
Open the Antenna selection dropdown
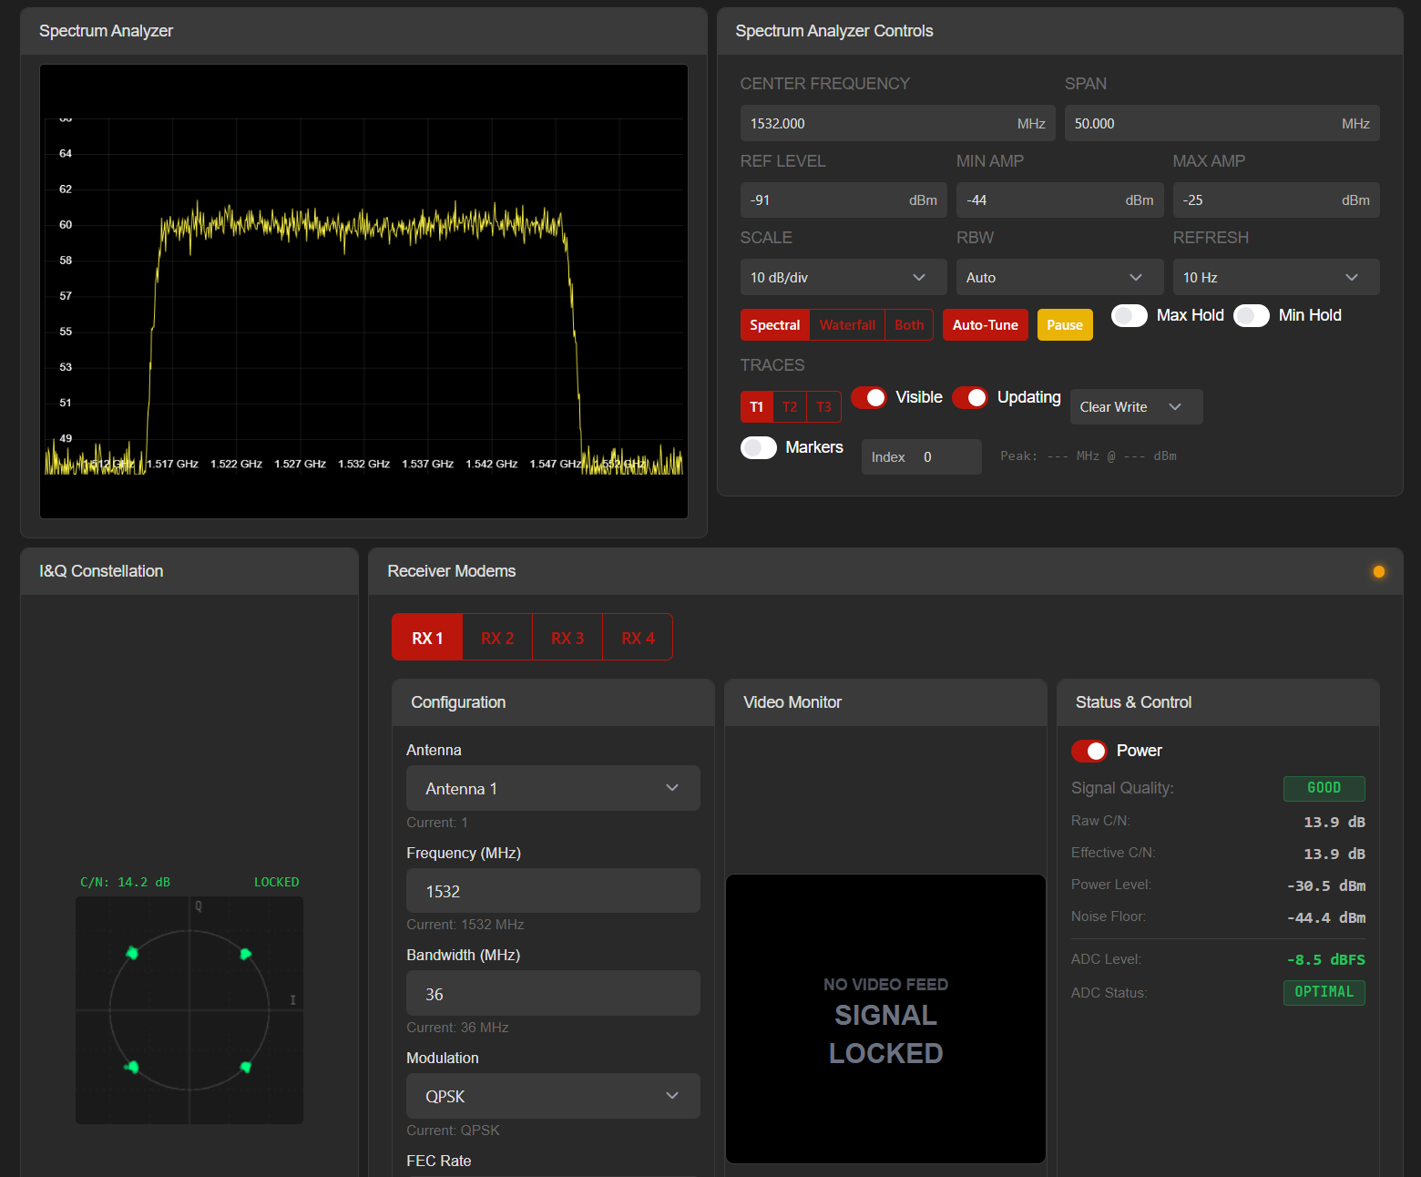coord(552,788)
